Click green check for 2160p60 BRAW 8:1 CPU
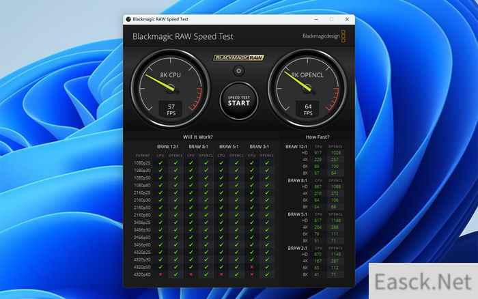Screen dimensions: 478x299 pyautogui.click(x=191, y=215)
